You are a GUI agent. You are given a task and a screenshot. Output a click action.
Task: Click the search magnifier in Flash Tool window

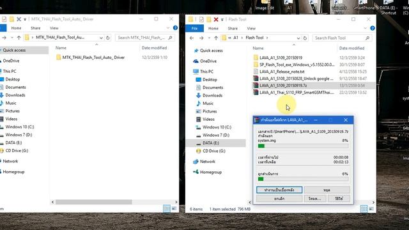click(x=367, y=38)
